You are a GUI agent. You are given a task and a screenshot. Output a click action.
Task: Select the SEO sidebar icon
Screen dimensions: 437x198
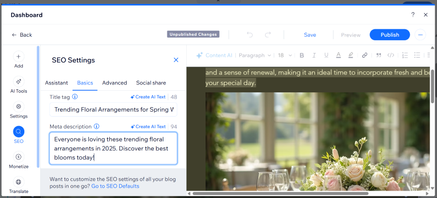(19, 132)
